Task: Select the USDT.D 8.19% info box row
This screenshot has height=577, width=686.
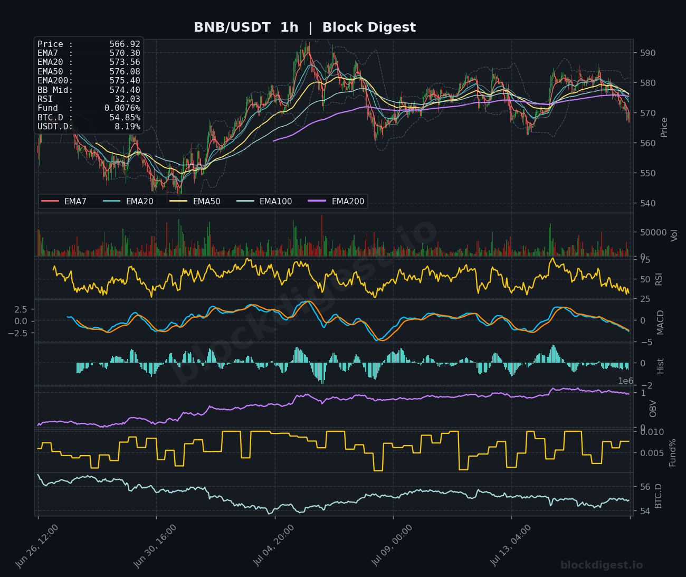Action: 89,127
